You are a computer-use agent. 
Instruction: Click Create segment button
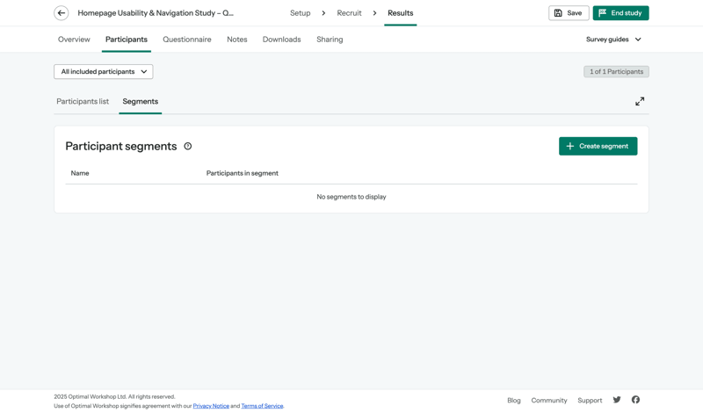(598, 146)
